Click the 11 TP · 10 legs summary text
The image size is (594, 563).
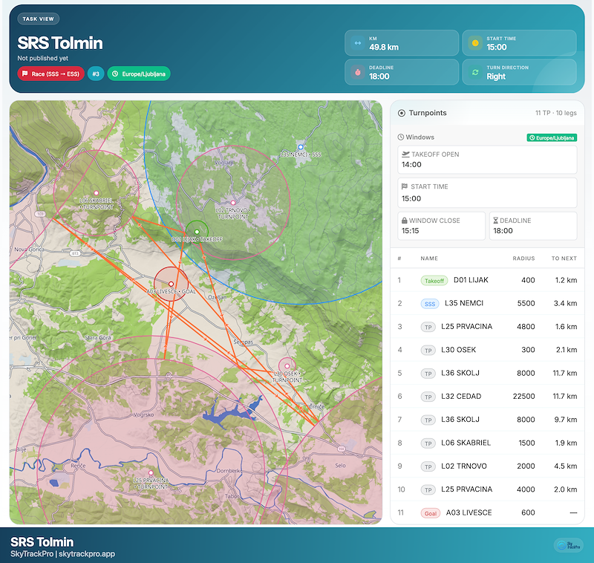555,113
